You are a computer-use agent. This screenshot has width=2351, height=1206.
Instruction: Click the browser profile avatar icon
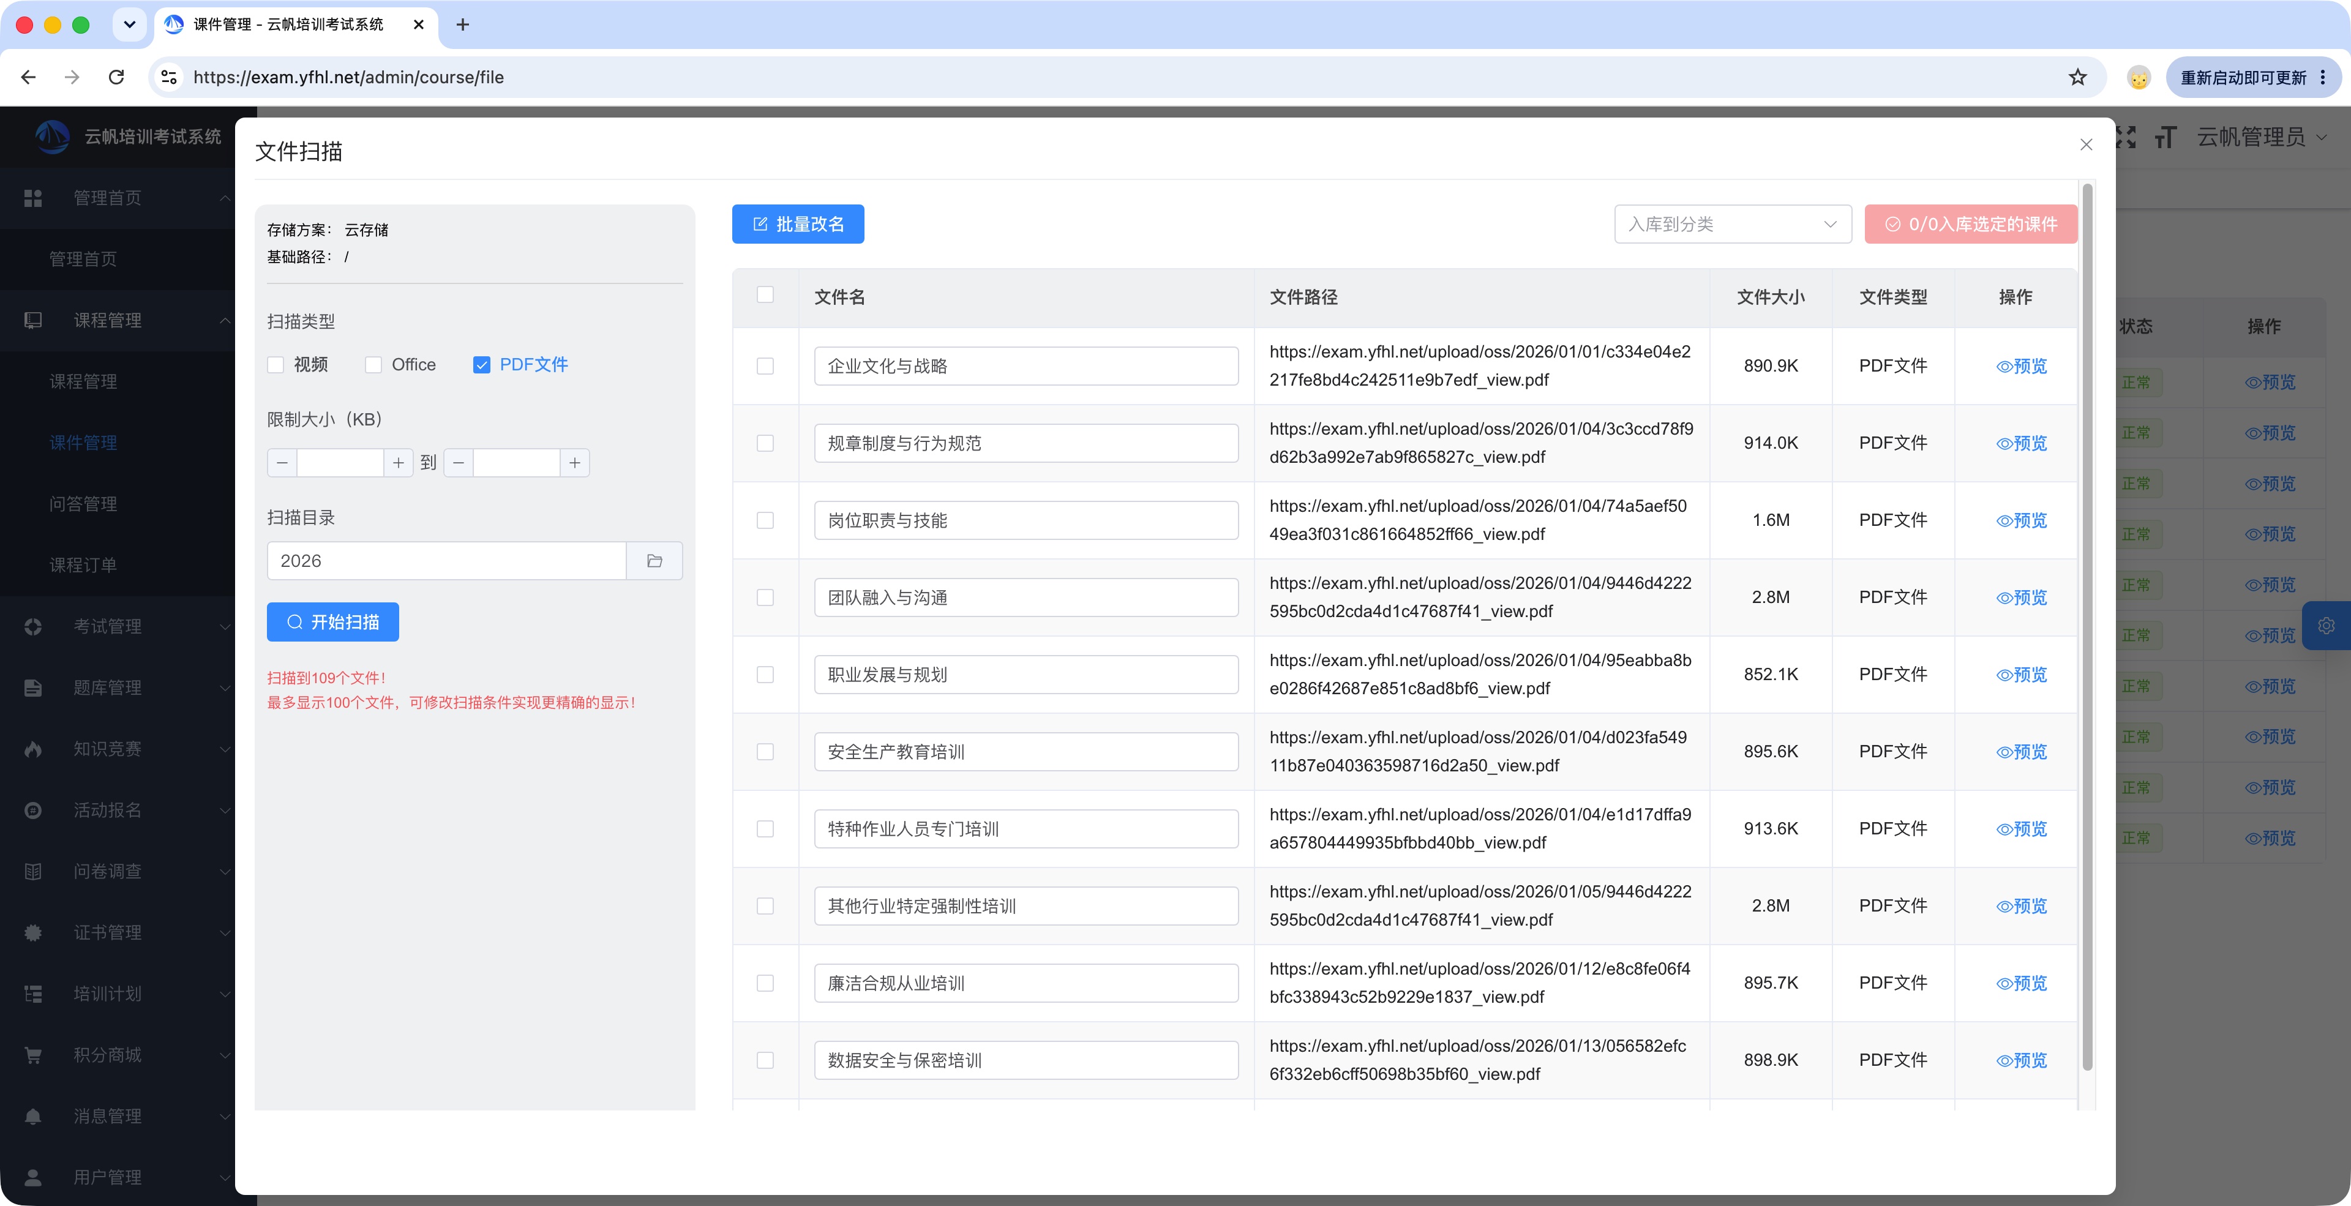tap(2139, 78)
